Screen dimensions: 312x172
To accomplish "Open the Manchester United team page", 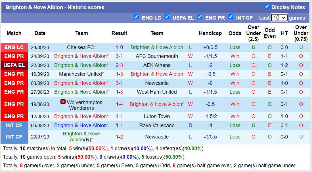I will point(80,74).
